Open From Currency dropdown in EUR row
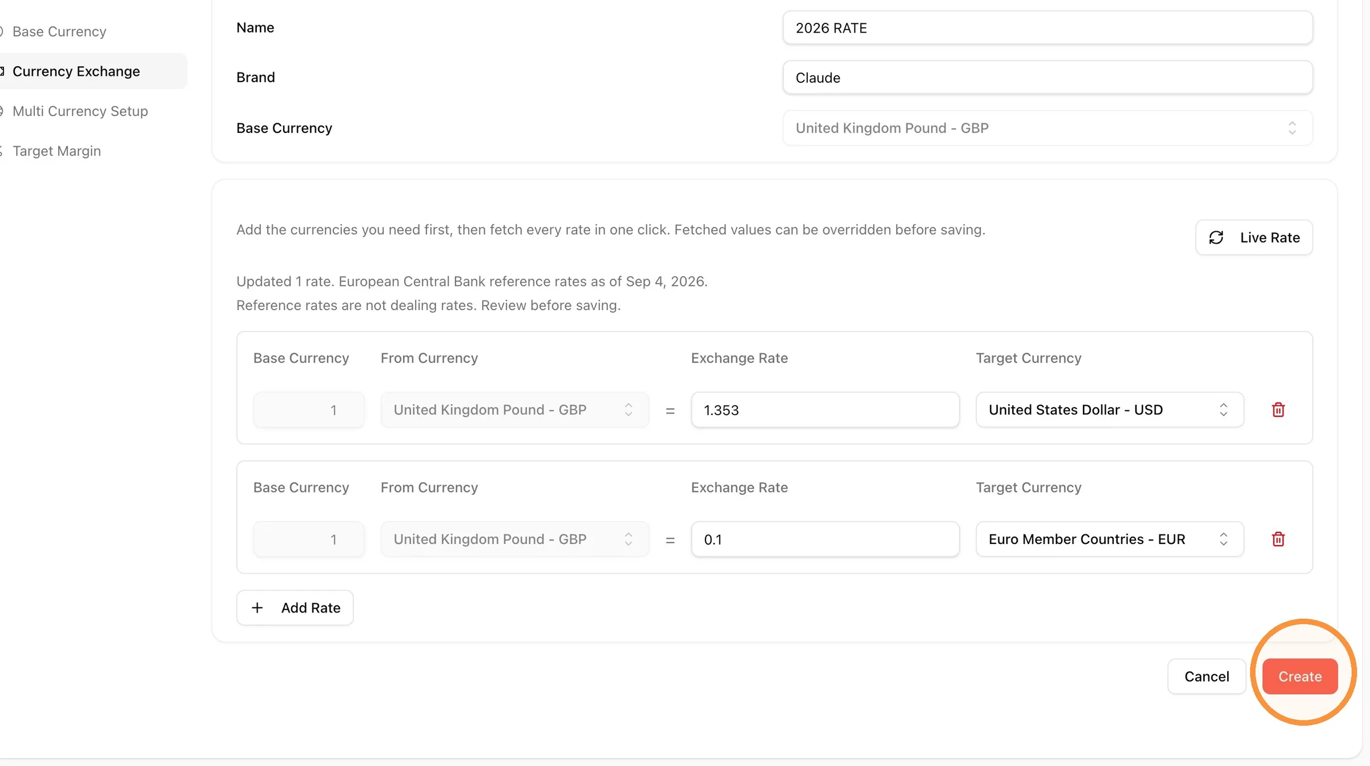This screenshot has width=1370, height=766. pyautogui.click(x=515, y=539)
